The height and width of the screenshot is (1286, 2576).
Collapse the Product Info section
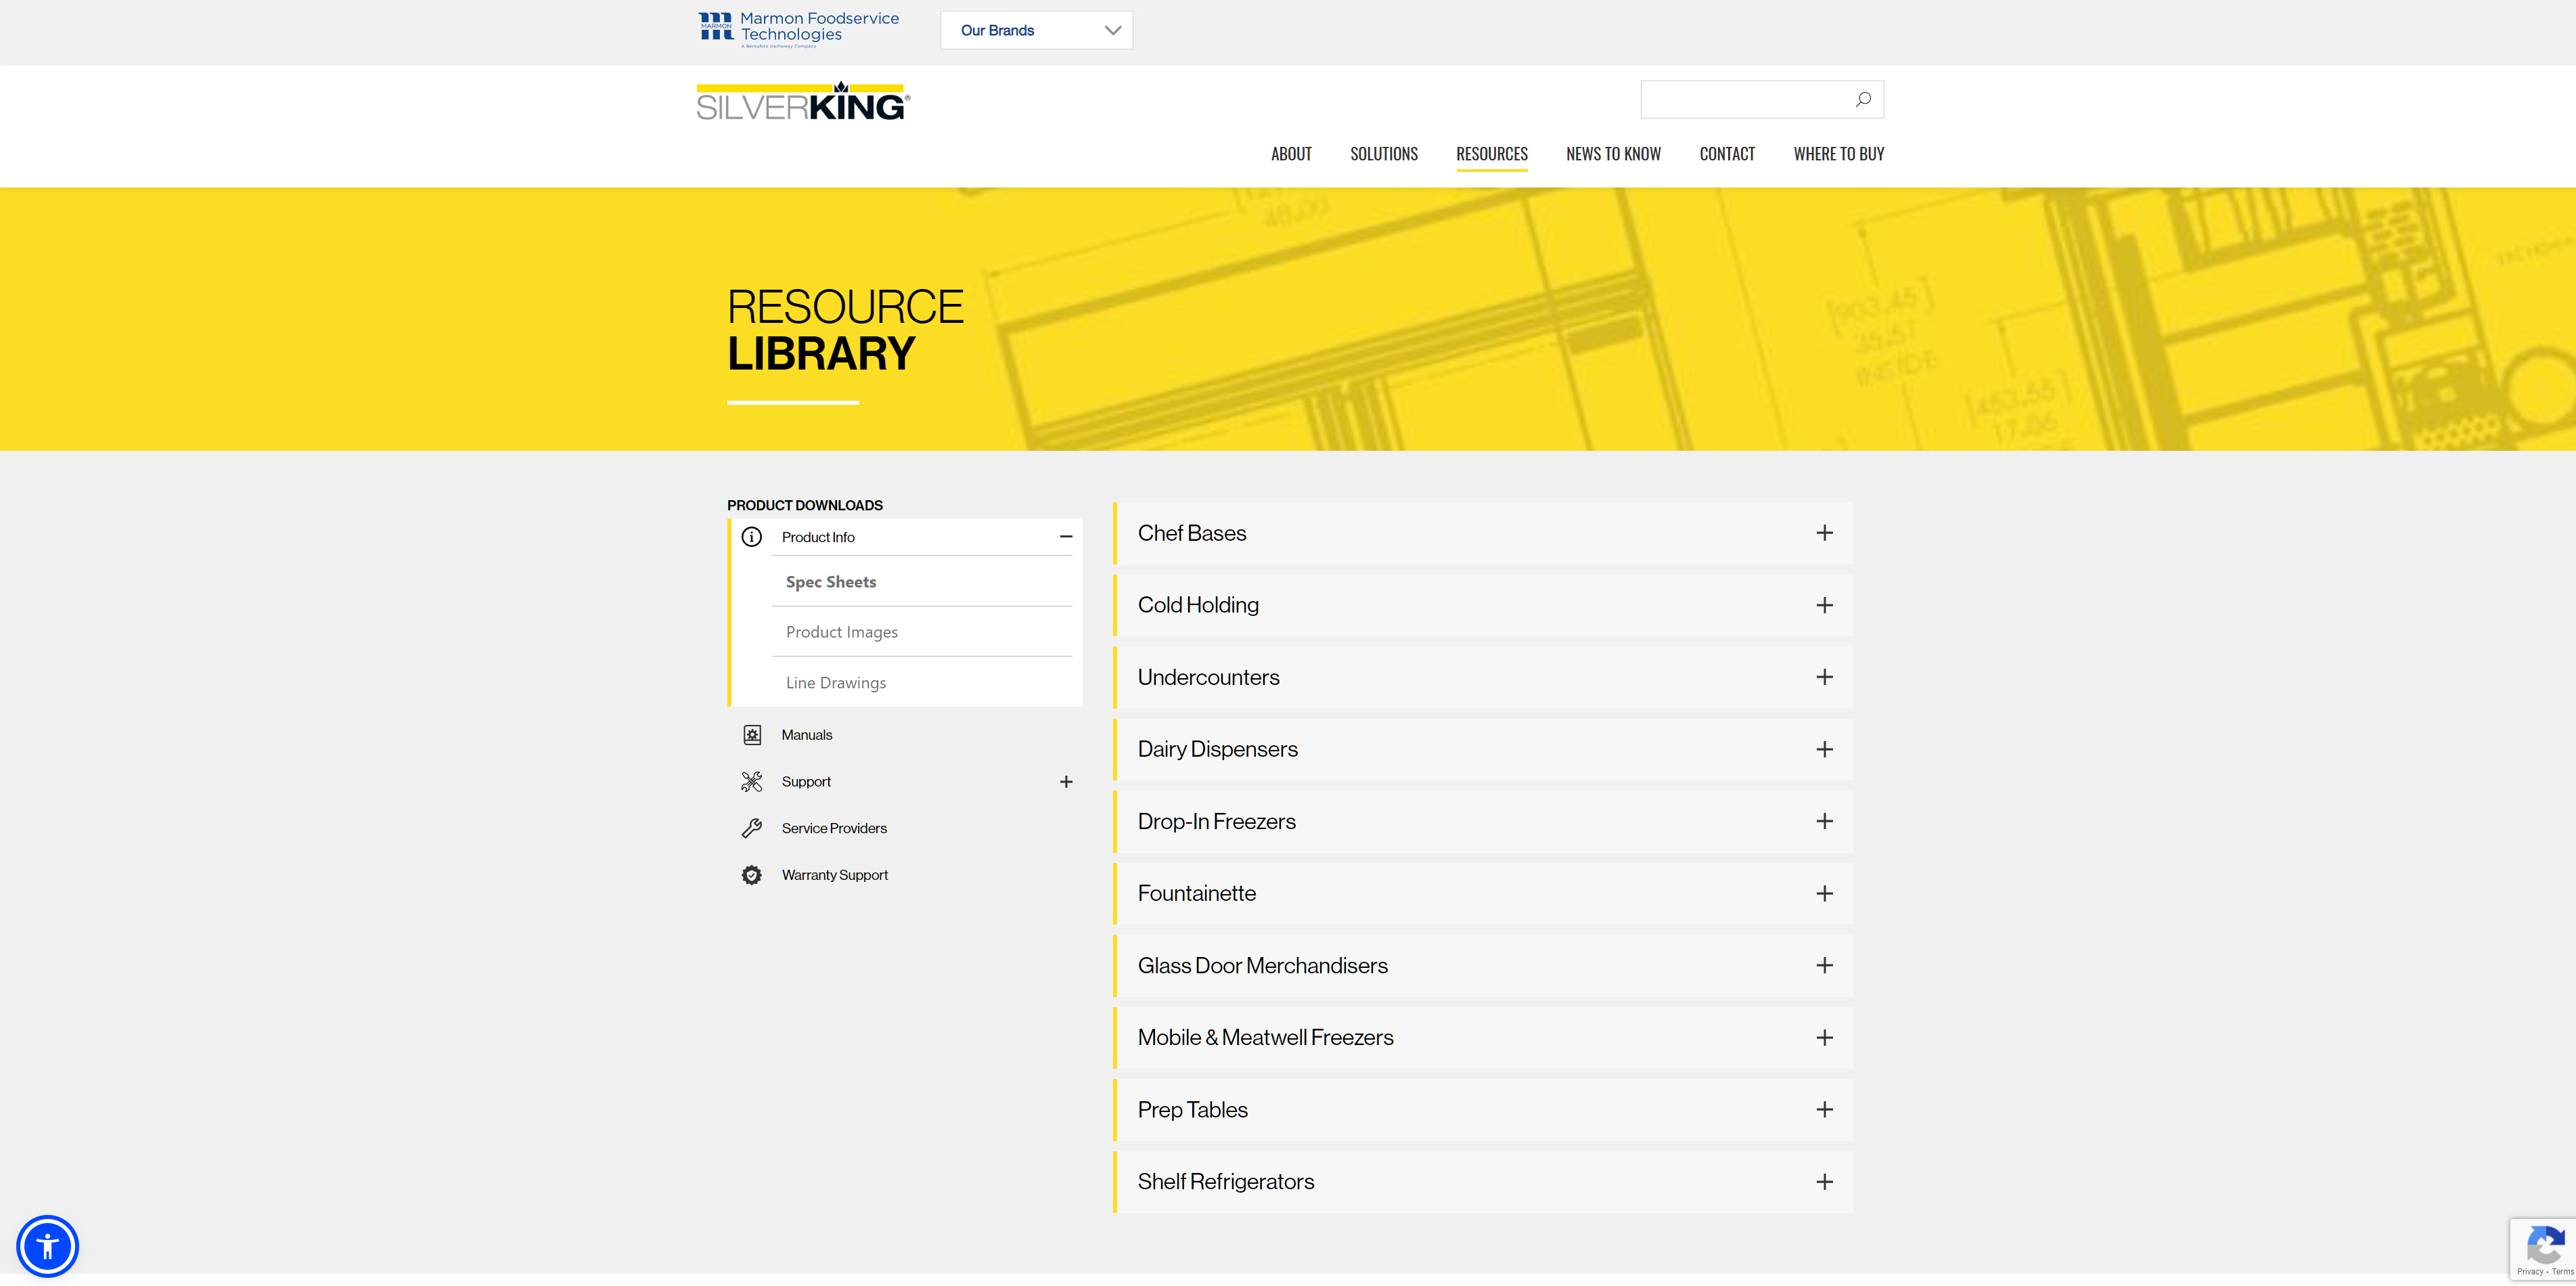point(1066,537)
